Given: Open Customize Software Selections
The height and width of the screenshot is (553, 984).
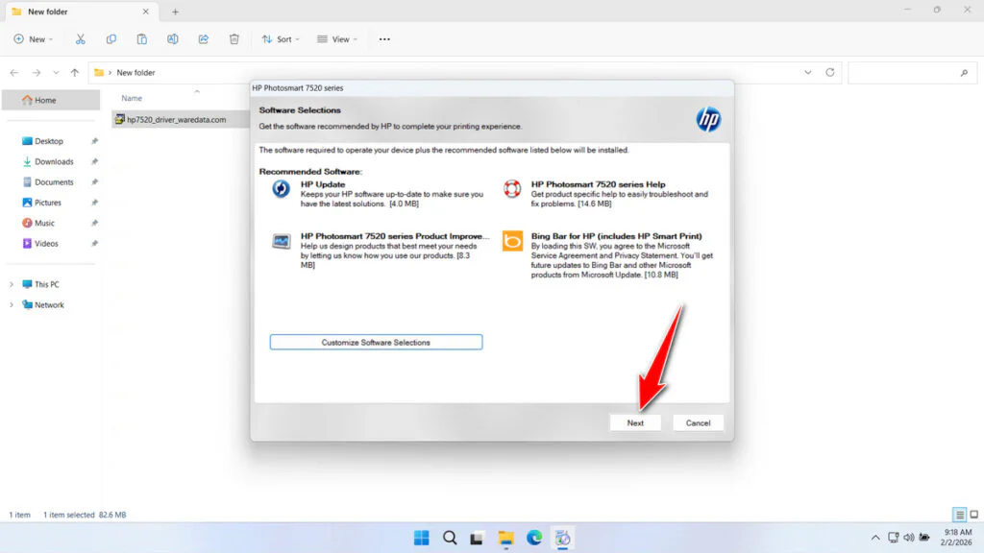Looking at the screenshot, I should click(x=376, y=342).
